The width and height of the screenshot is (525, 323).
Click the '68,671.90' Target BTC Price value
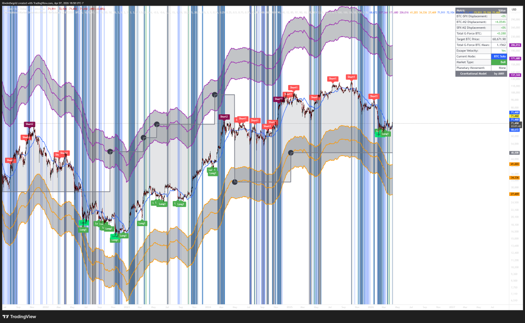point(499,39)
